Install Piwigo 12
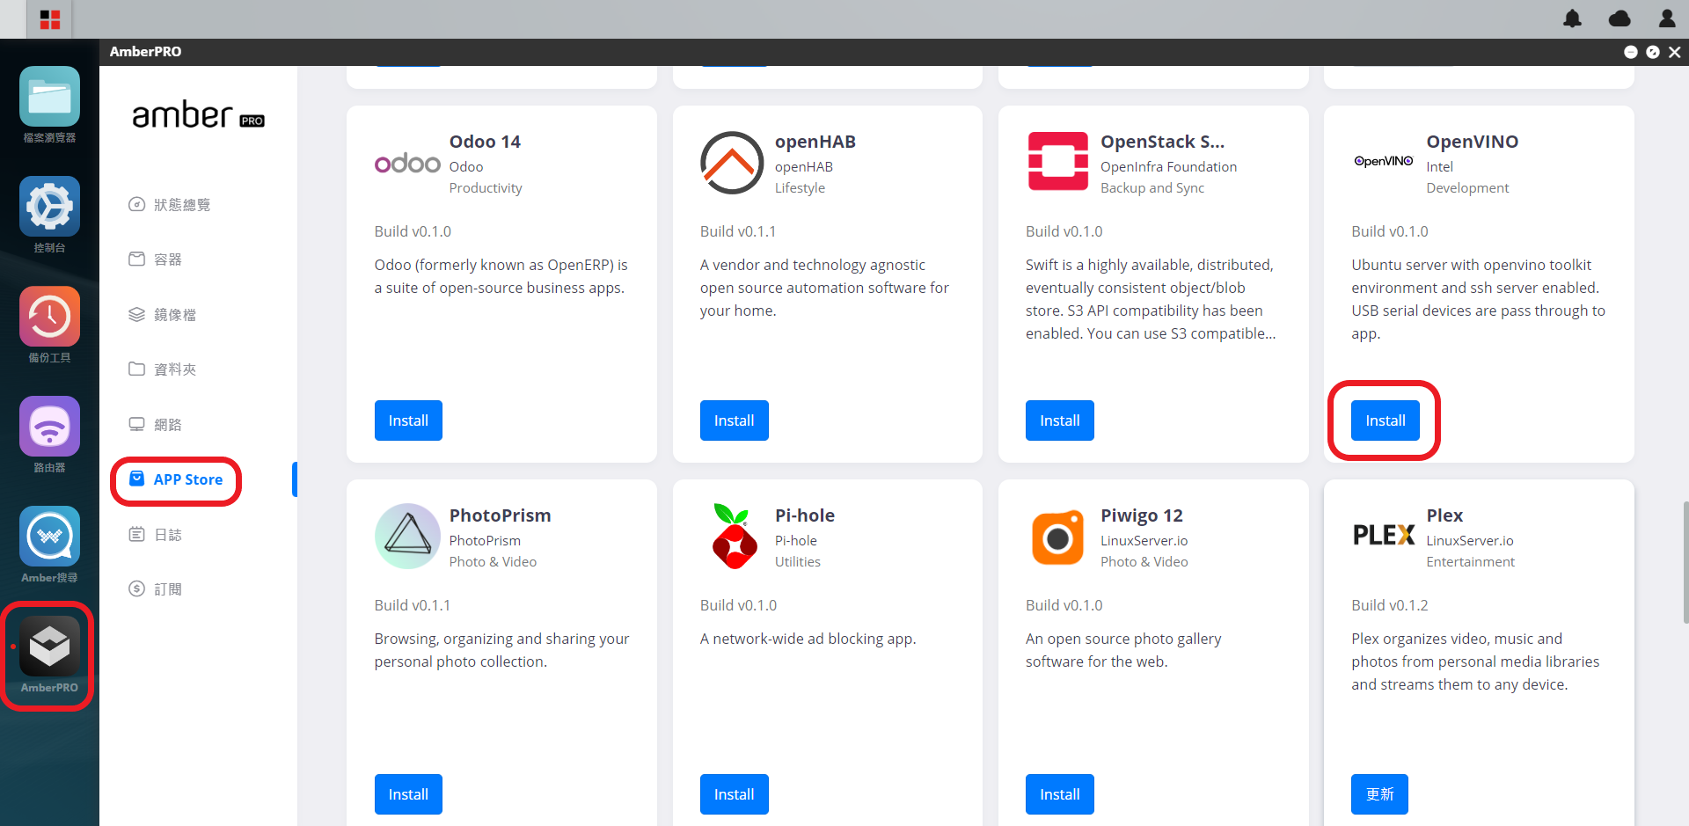Image resolution: width=1689 pixels, height=826 pixels. [1059, 794]
